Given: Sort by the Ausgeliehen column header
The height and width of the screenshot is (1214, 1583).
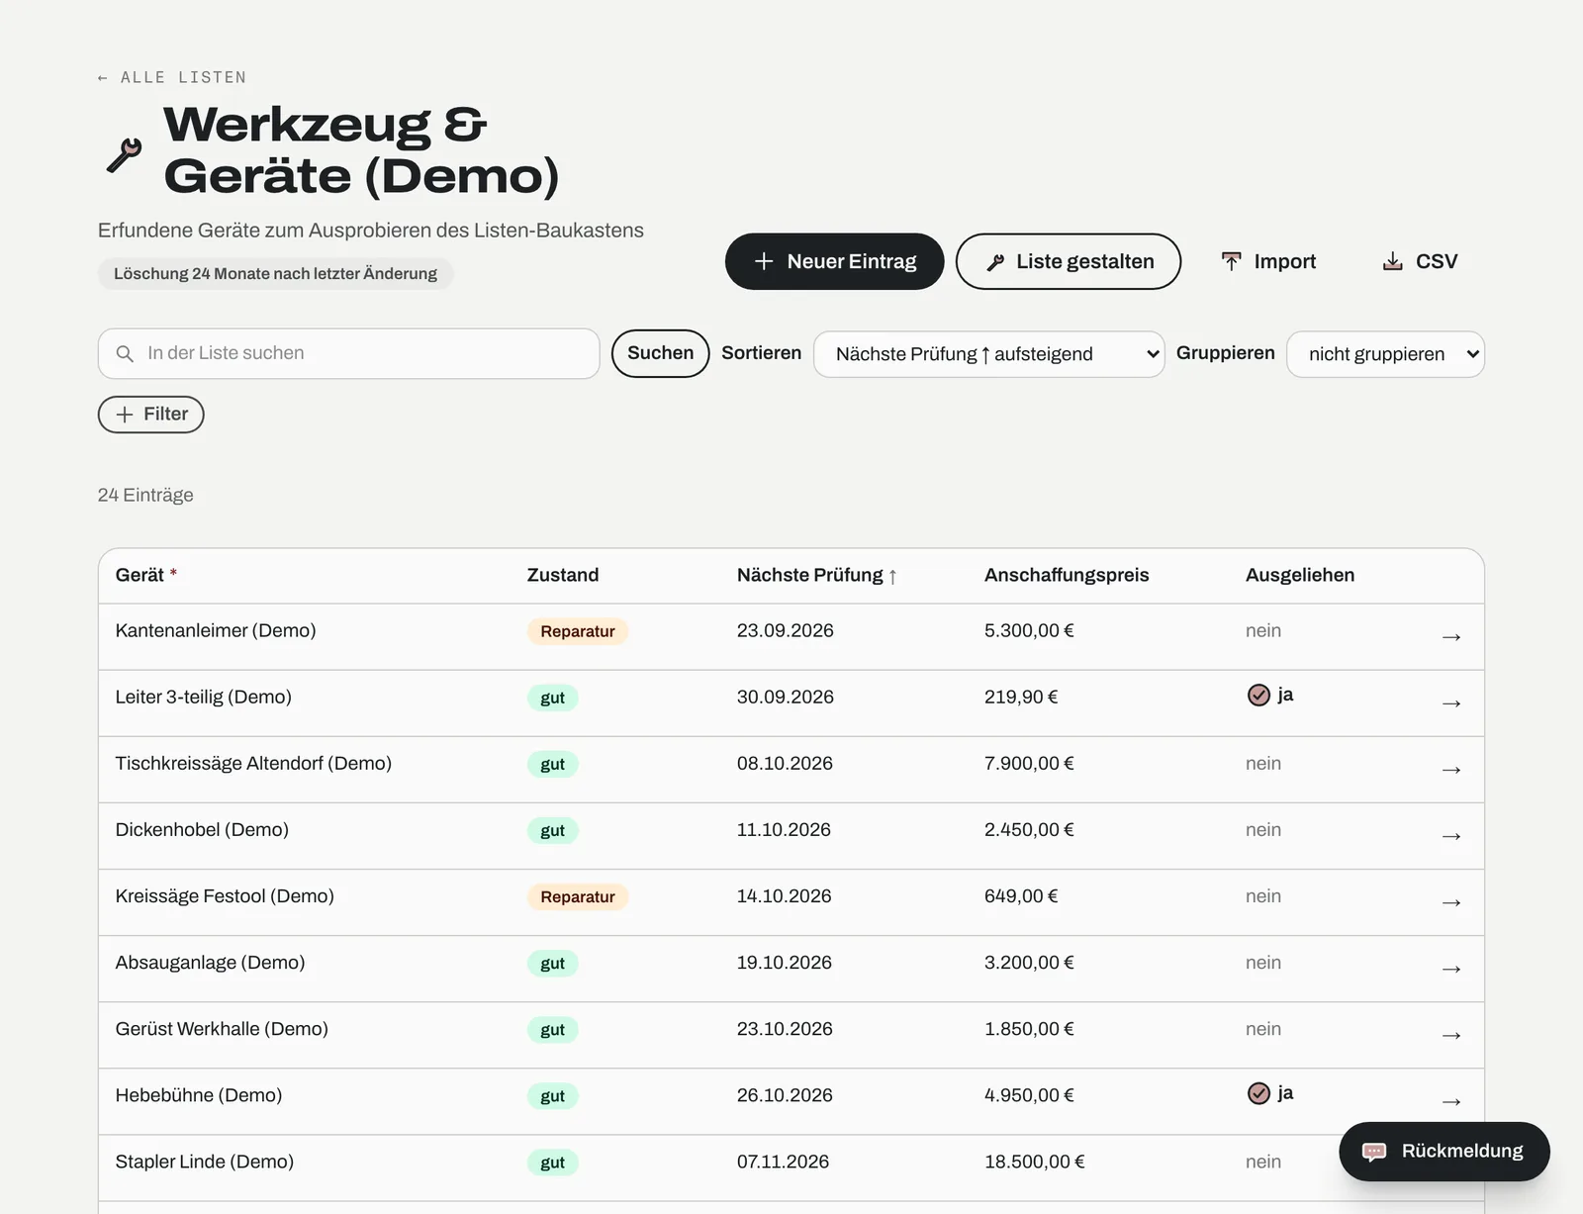Looking at the screenshot, I should pyautogui.click(x=1299, y=575).
